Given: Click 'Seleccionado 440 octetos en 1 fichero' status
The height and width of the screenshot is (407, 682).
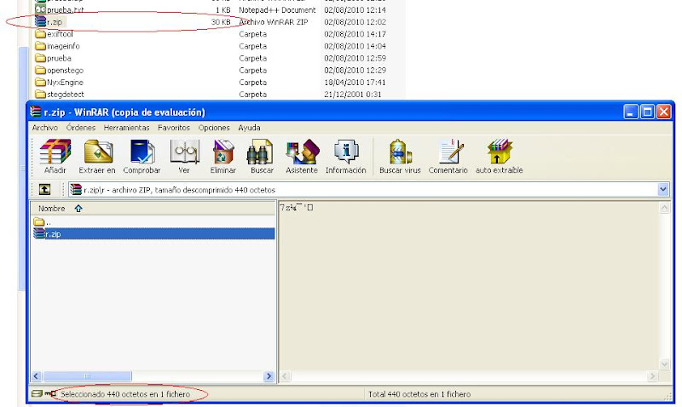Looking at the screenshot, I should click(125, 394).
